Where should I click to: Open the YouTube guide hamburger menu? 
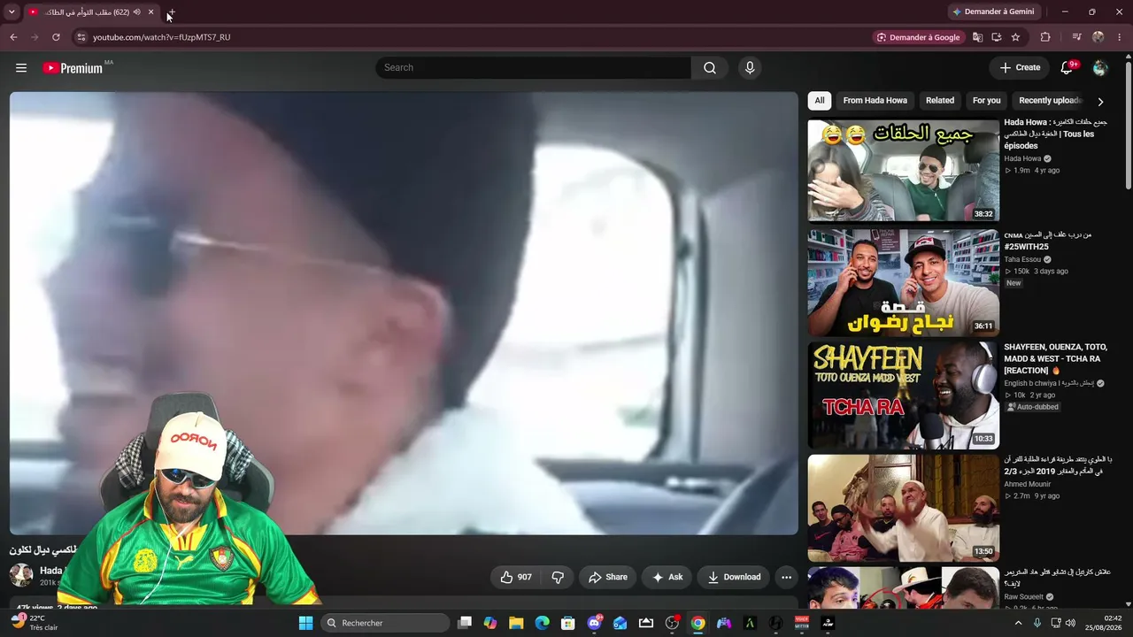pyautogui.click(x=21, y=68)
